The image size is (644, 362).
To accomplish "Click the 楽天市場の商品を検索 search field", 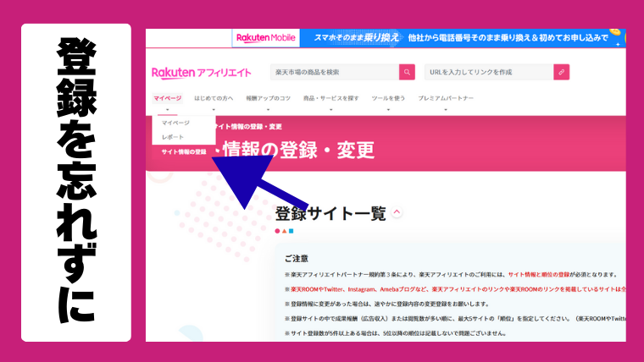I will pyautogui.click(x=334, y=73).
